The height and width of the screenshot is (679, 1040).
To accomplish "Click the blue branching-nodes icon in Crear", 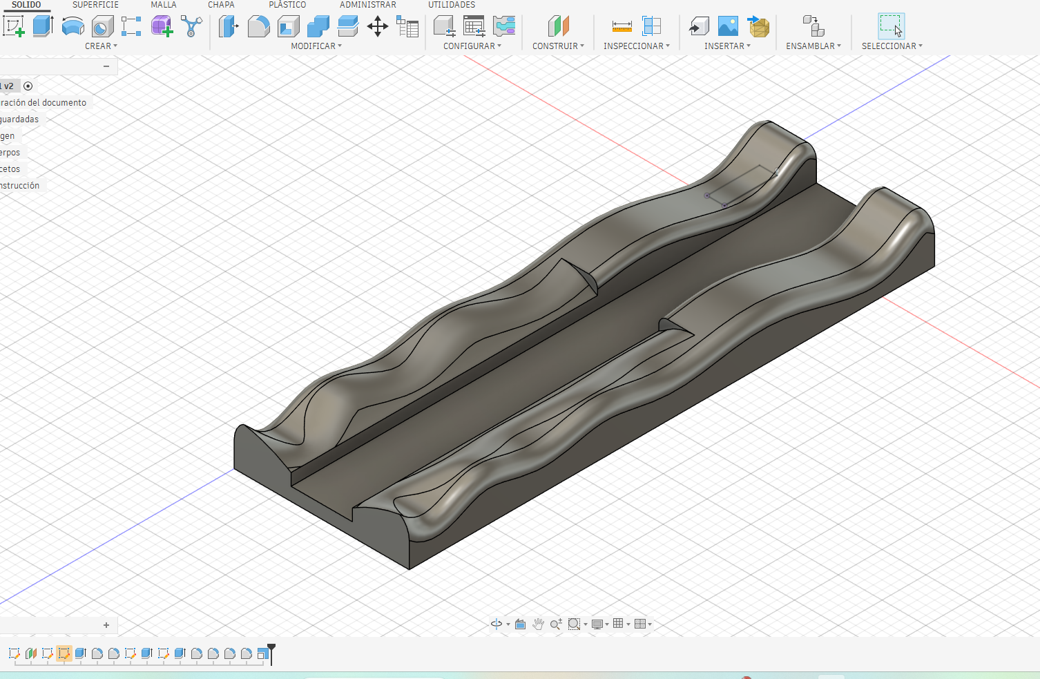I will click(191, 26).
